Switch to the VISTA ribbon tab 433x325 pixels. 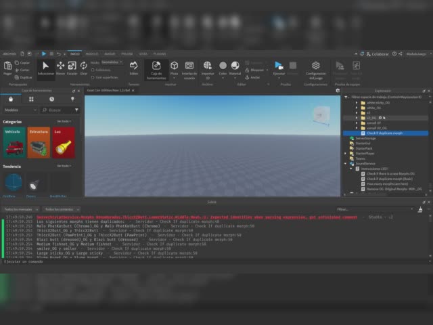point(143,54)
